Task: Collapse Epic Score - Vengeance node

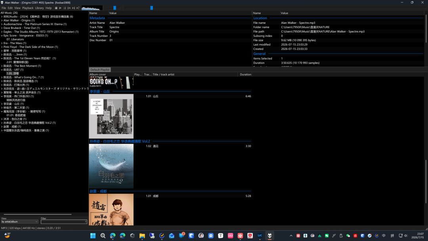Action: [x=2, y=36]
